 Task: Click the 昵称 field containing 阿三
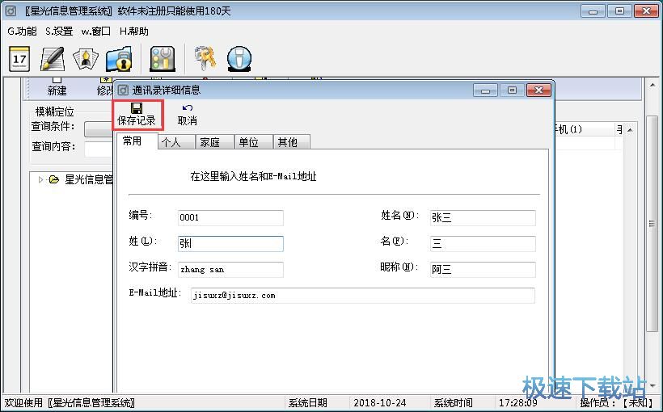[x=483, y=270]
